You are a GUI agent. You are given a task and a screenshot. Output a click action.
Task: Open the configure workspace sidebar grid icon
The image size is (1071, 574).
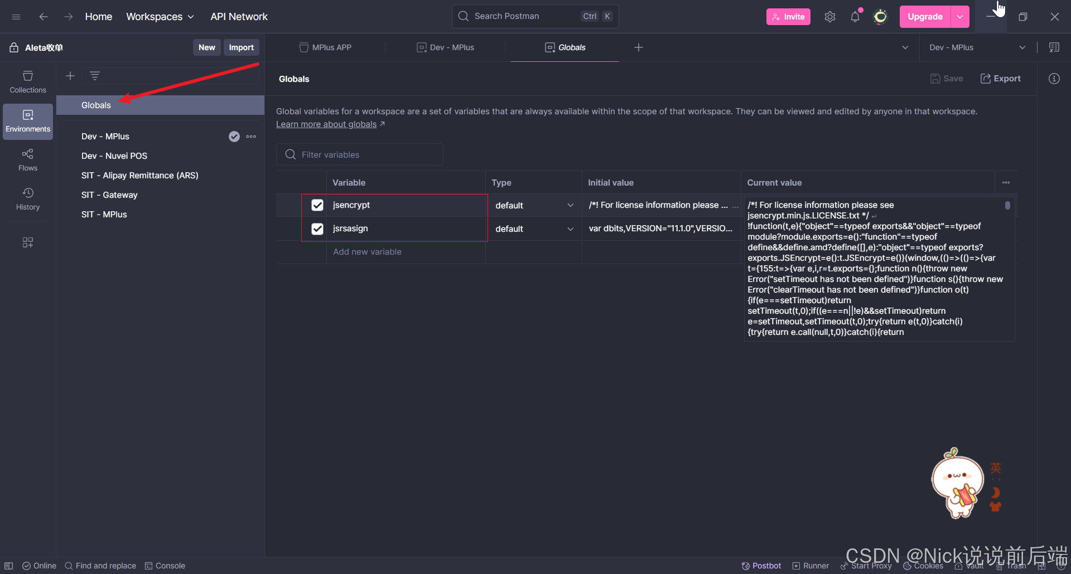[28, 242]
